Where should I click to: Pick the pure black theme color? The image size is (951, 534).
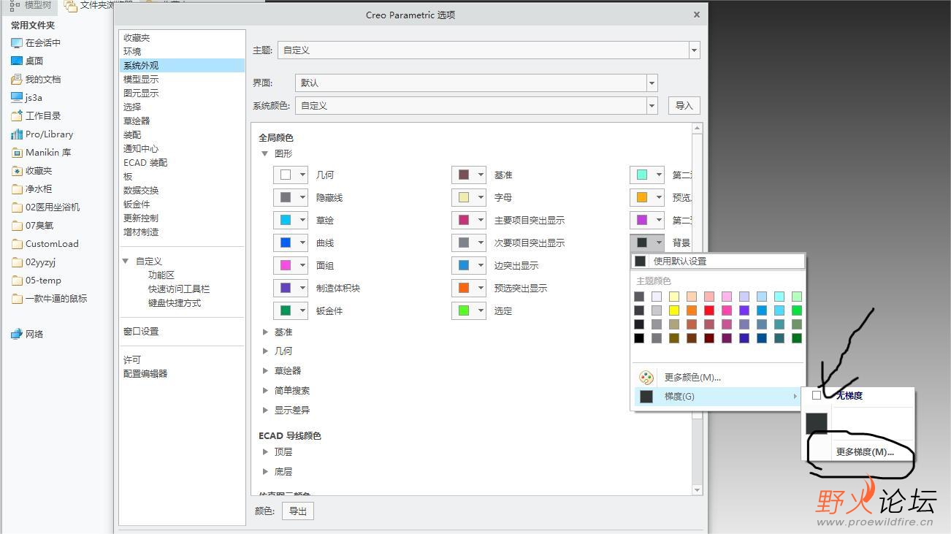[x=639, y=338]
